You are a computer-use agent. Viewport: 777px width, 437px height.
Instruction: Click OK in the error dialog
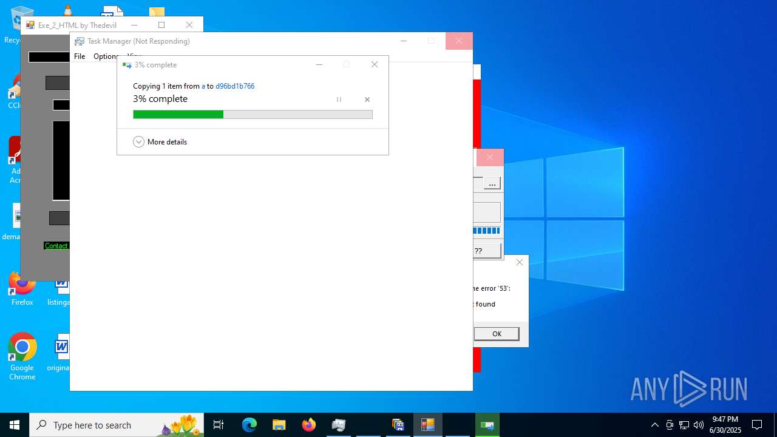[497, 334]
